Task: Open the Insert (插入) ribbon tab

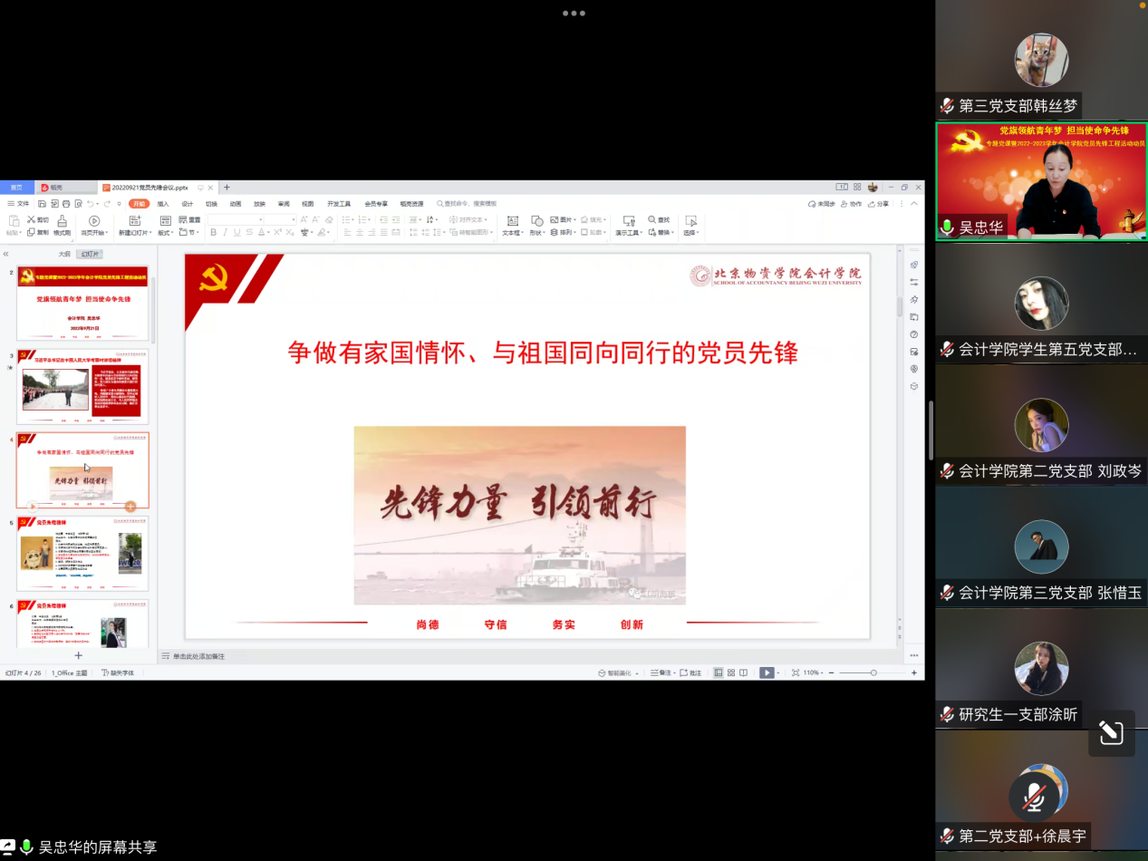Action: 163,204
